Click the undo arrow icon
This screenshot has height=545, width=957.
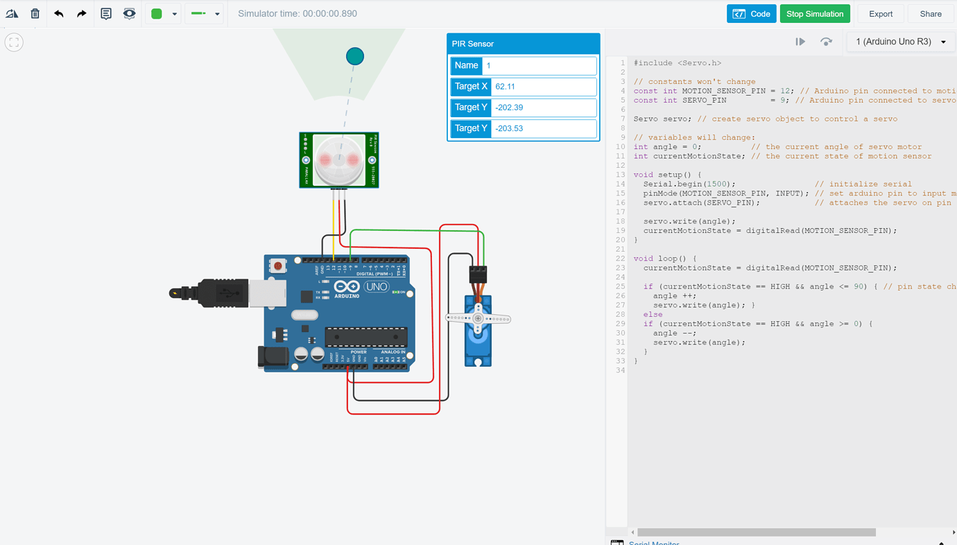pos(59,13)
